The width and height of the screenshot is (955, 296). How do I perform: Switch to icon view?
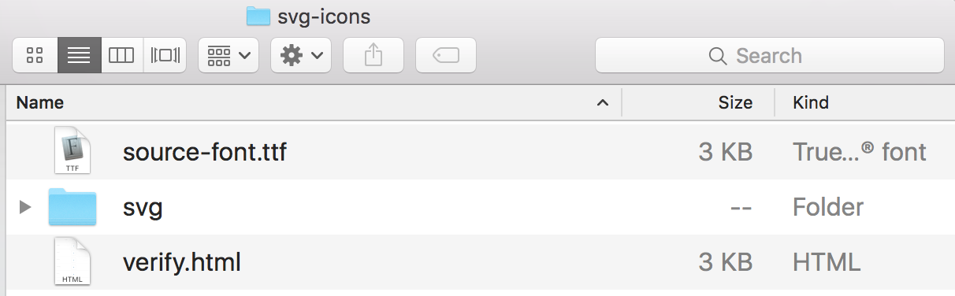(x=35, y=55)
